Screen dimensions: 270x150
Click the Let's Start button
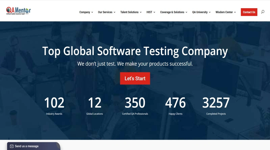point(135,78)
